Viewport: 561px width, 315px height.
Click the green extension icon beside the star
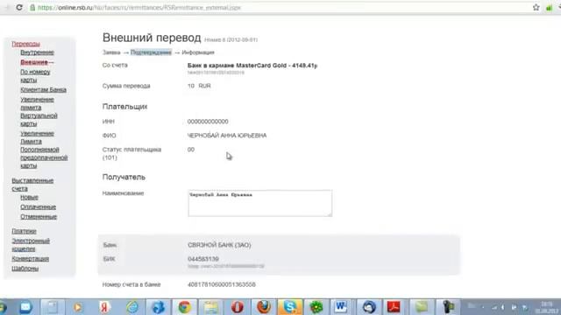550,8
